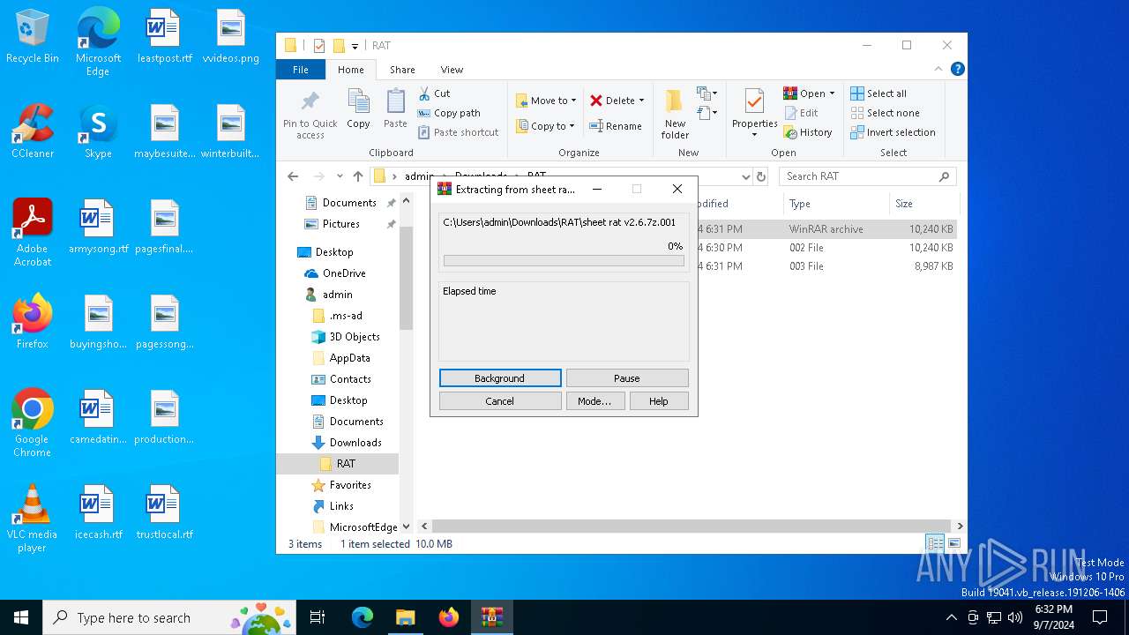
Task: Click Invert selection in the ribbon
Action: coord(893,132)
